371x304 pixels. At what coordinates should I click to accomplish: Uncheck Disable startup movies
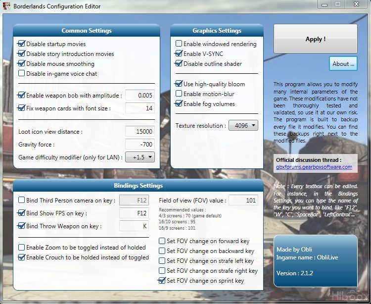coord(22,44)
